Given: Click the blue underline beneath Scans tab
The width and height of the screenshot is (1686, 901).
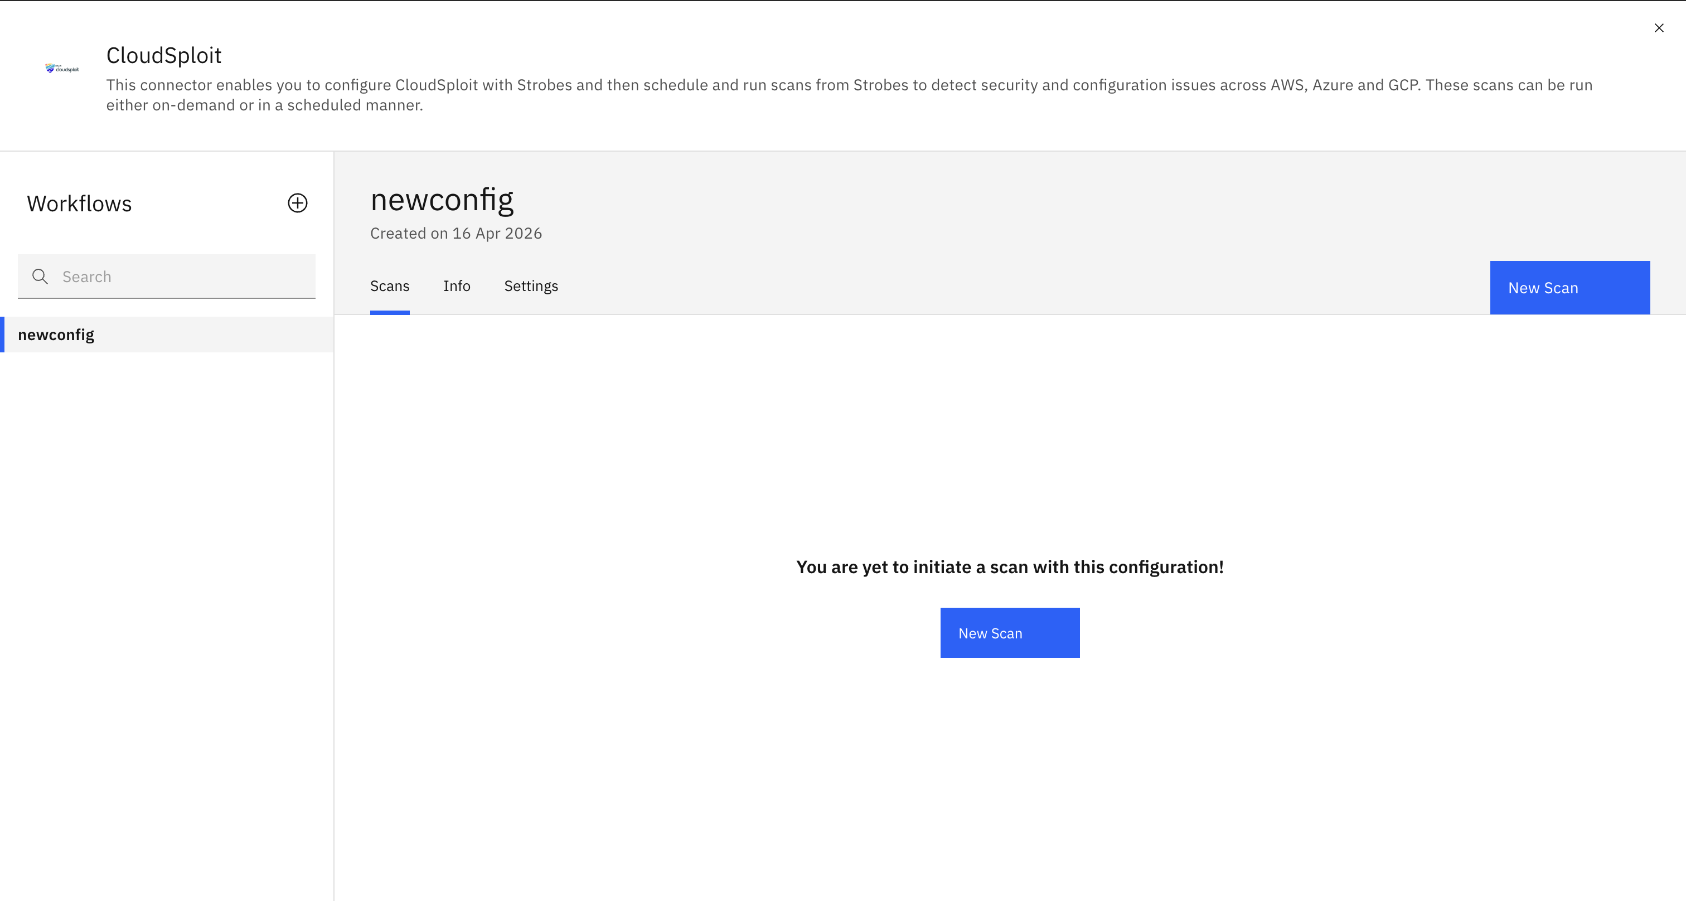Looking at the screenshot, I should 389,313.
